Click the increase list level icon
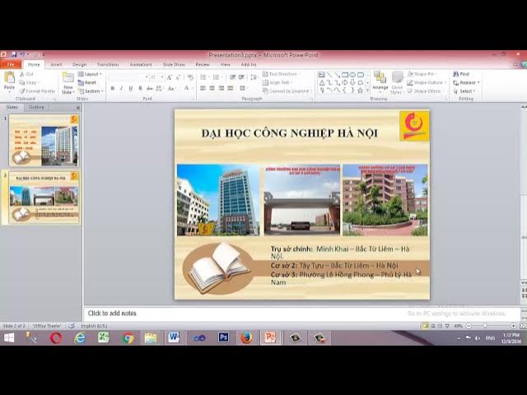 (241, 77)
